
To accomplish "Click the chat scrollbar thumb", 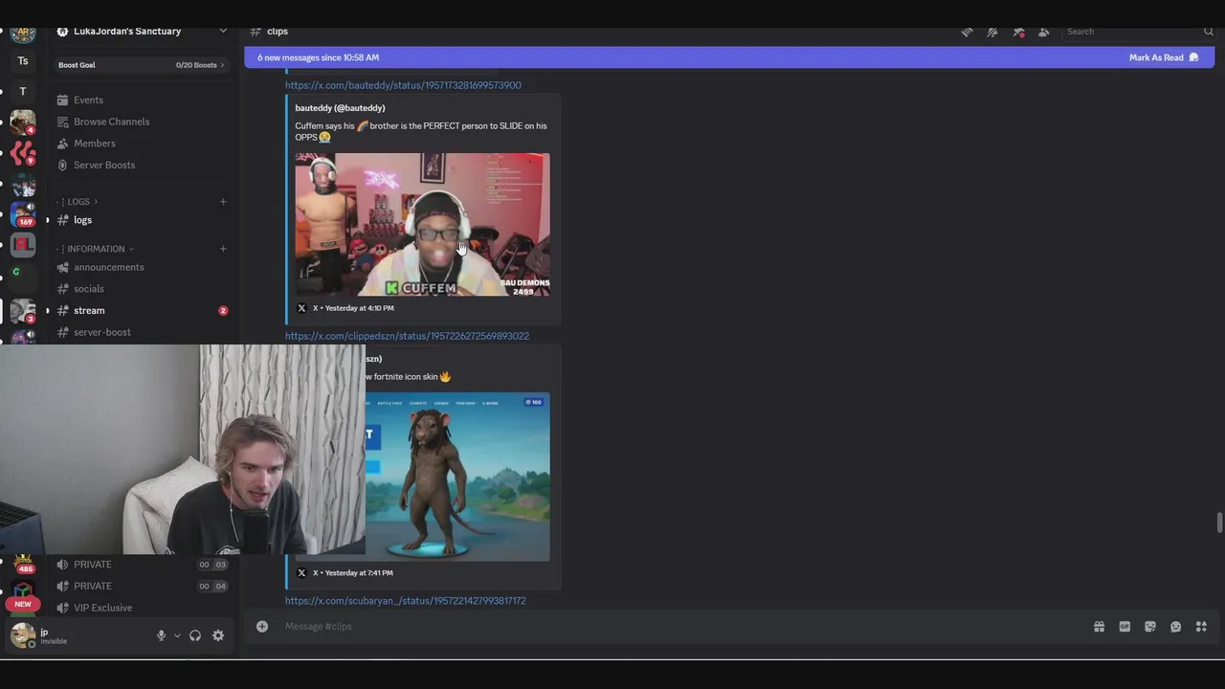I will pos(1218,523).
